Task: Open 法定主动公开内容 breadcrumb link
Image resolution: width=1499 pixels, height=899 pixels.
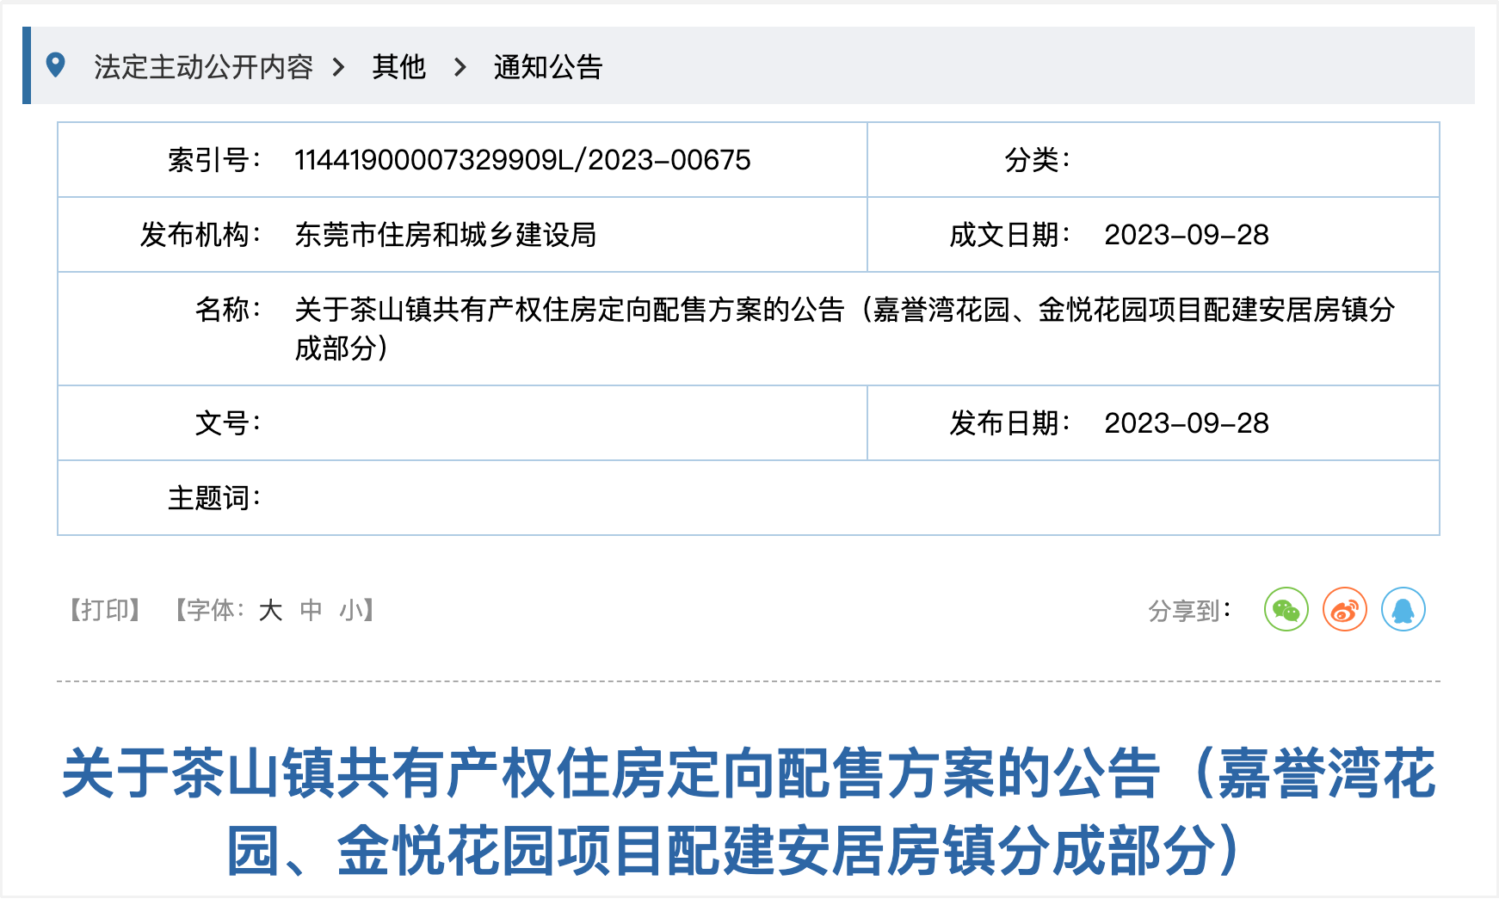Action: pos(203,66)
